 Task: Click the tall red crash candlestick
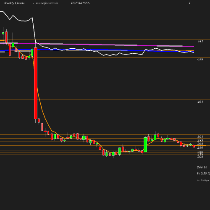pos(36,83)
